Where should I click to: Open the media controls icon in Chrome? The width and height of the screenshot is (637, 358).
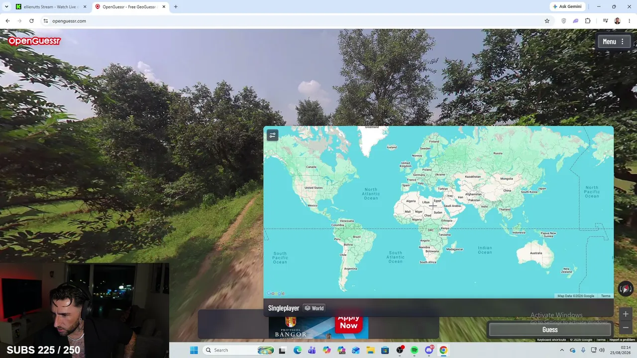pyautogui.click(x=605, y=21)
